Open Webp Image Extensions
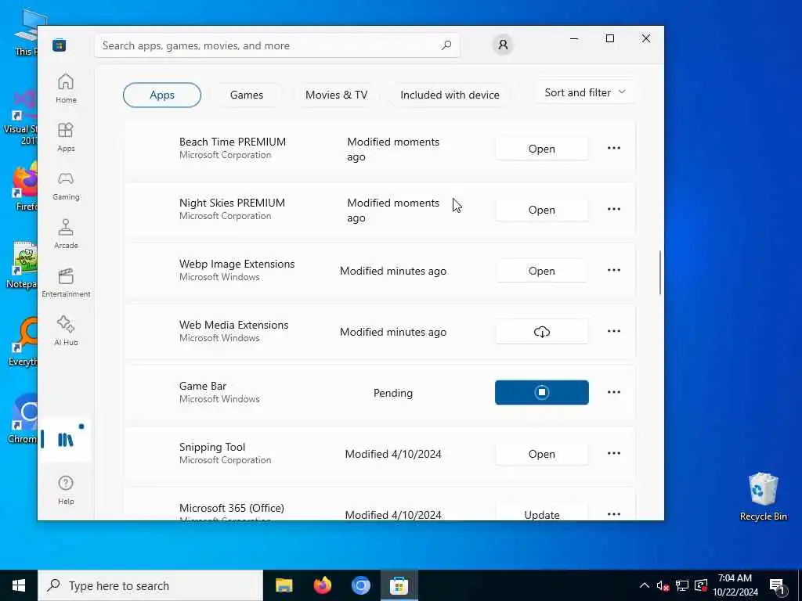Screen dimensions: 802x601 coord(542,271)
